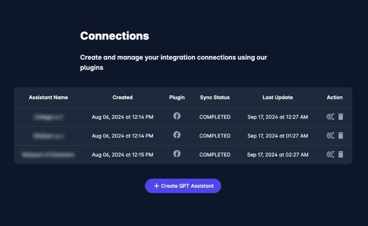
Task: Click the Assistant Name column header
Action: click(x=48, y=97)
